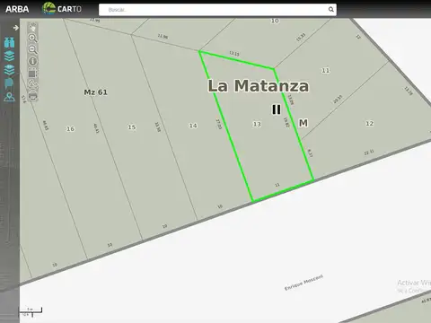Select parcel 15 on map

click(x=132, y=127)
